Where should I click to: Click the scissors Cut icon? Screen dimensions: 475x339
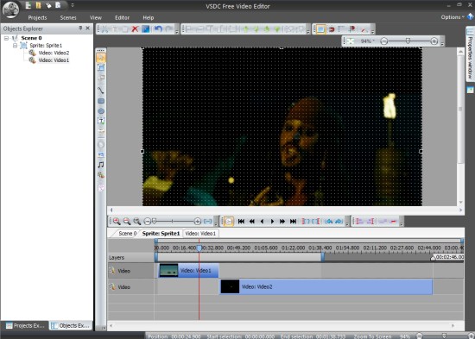coord(104,29)
